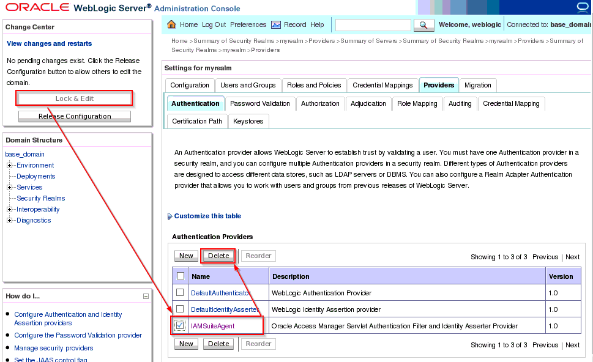Viewport: 593px width, 362px height.
Task: Expand the Services tree node
Action: (10, 188)
